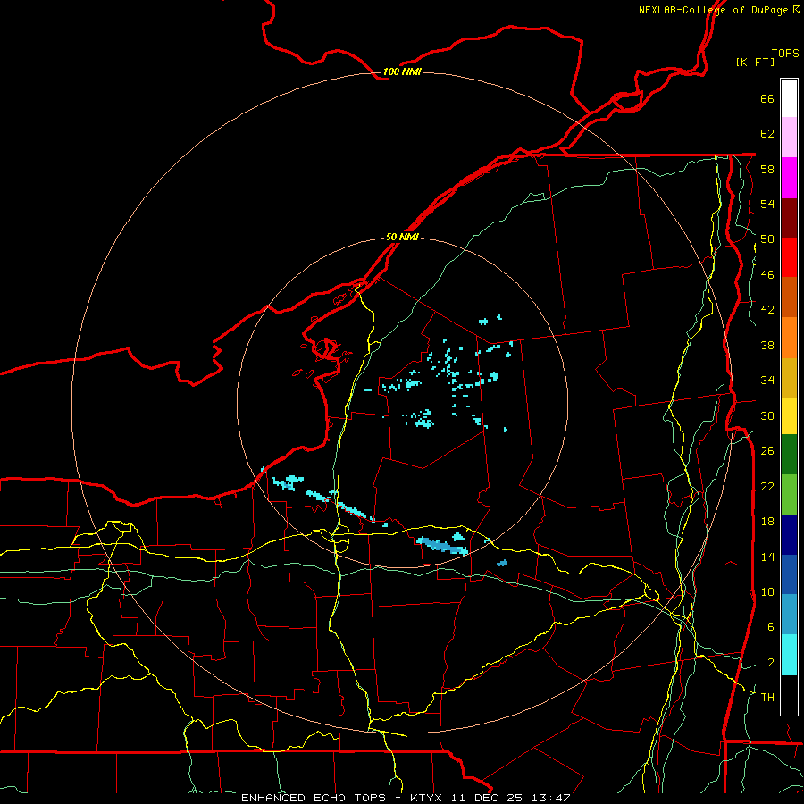This screenshot has width=804, height=804.
Task: Click the 54 legend value
Action: click(767, 204)
